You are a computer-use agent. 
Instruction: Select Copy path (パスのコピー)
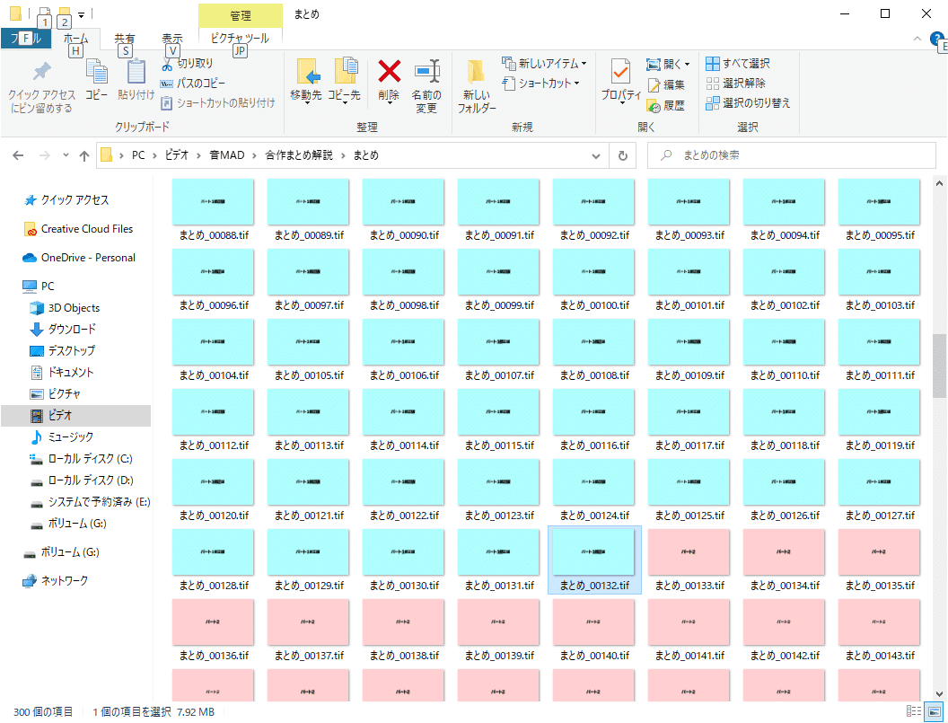pyautogui.click(x=193, y=84)
